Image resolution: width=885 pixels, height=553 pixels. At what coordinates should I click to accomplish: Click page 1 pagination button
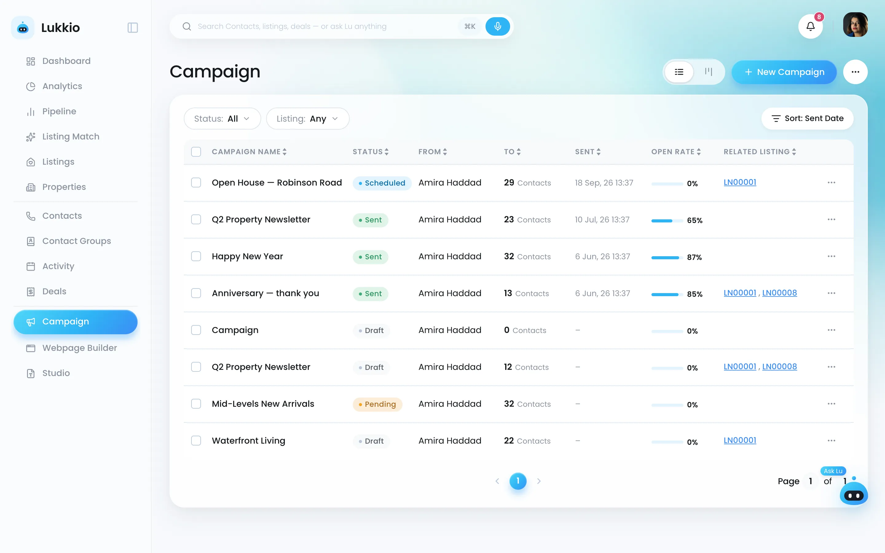518,481
